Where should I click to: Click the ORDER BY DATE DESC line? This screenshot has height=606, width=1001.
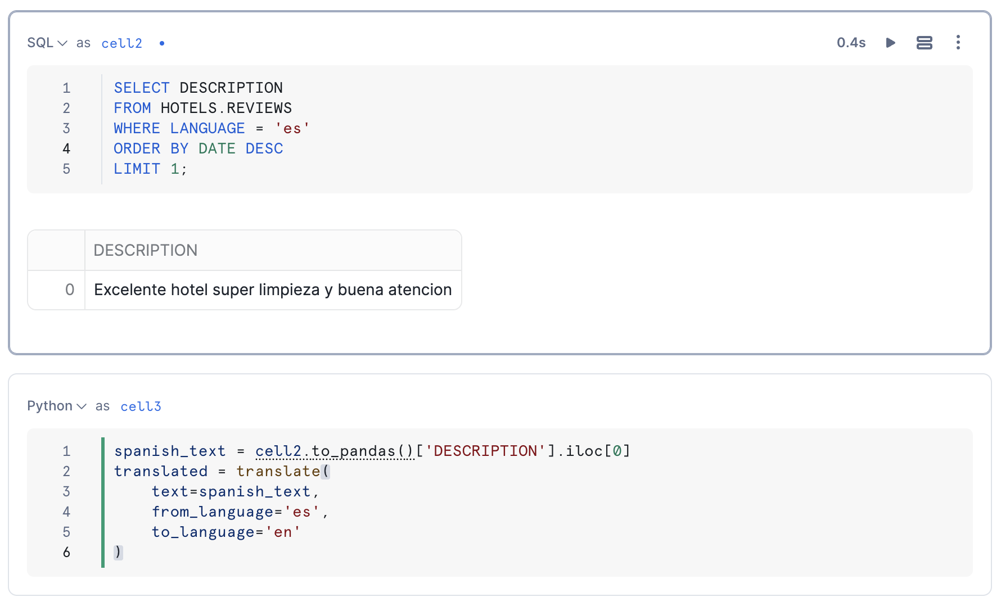tap(198, 148)
